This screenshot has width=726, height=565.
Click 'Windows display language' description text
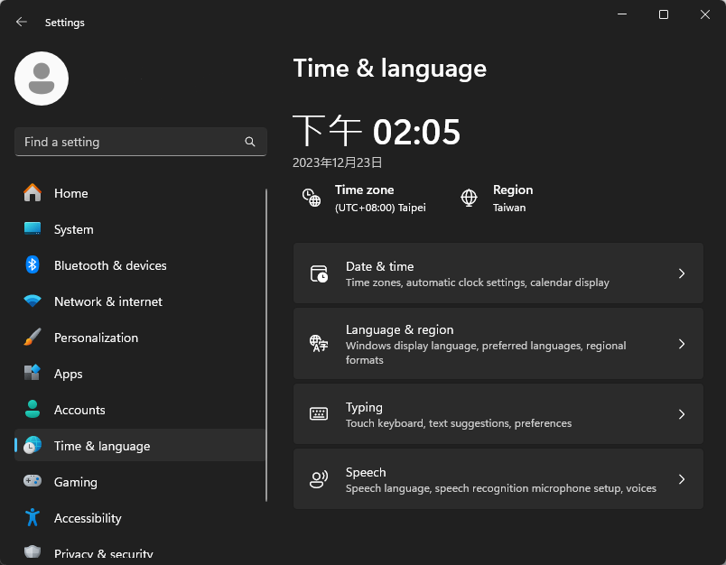[x=486, y=353]
